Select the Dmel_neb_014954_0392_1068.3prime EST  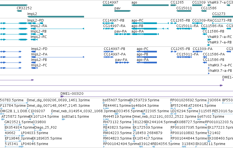(x=52, y=114)
